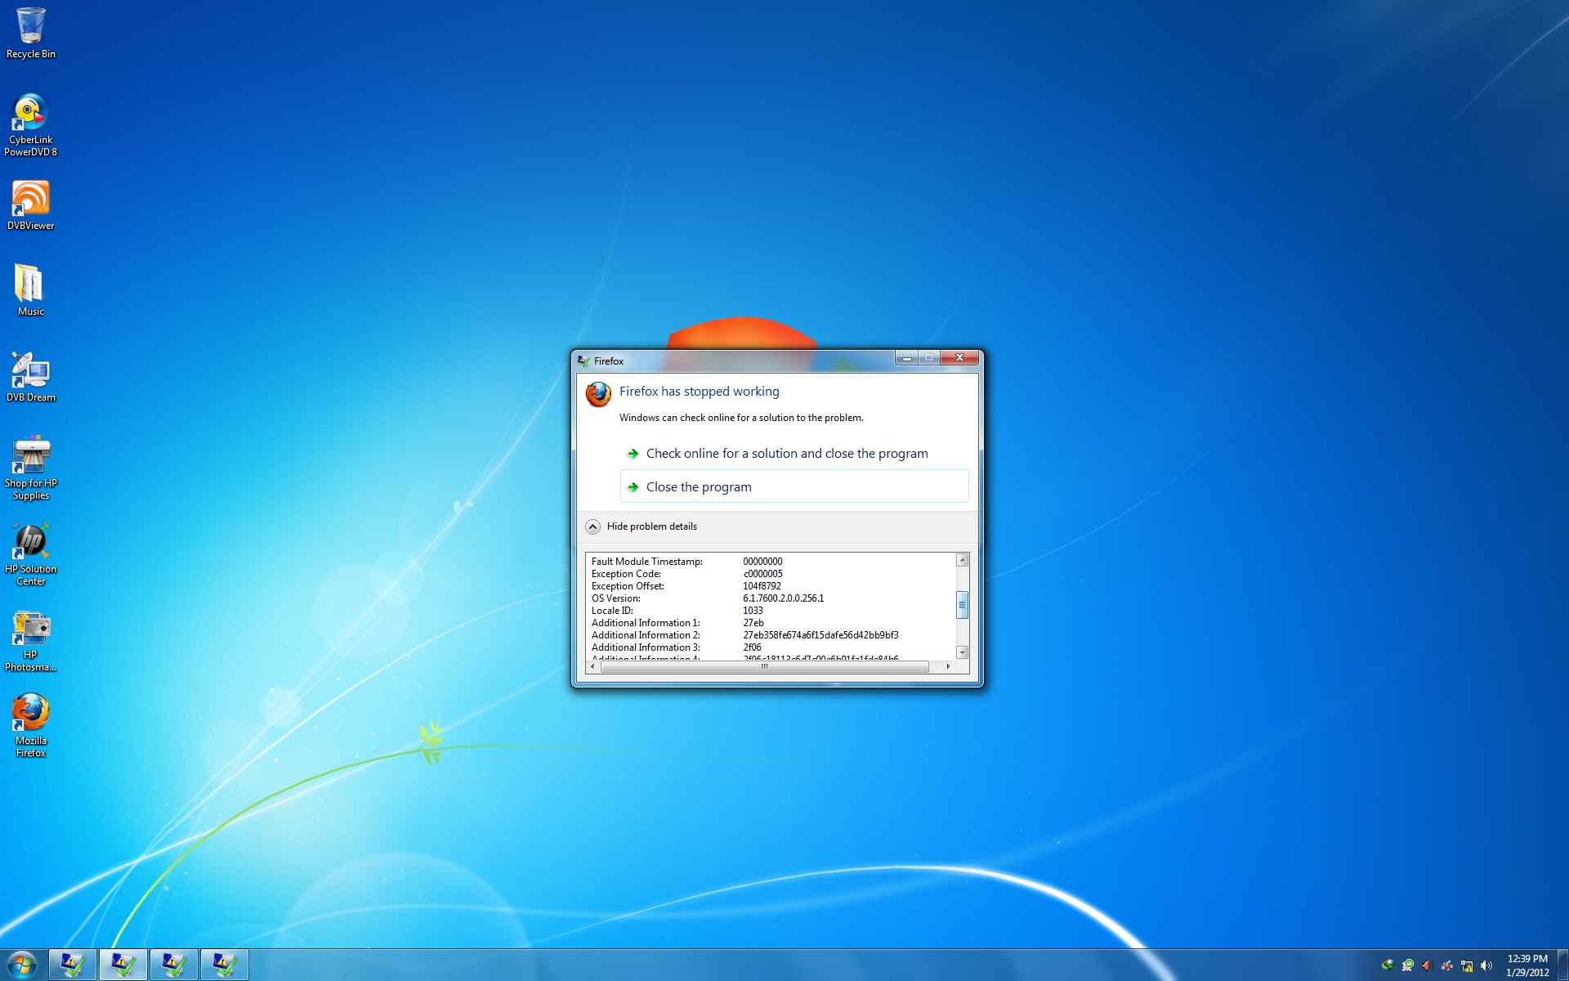Select the Exception Offset value 104f8792
1569x981 pixels.
click(762, 586)
